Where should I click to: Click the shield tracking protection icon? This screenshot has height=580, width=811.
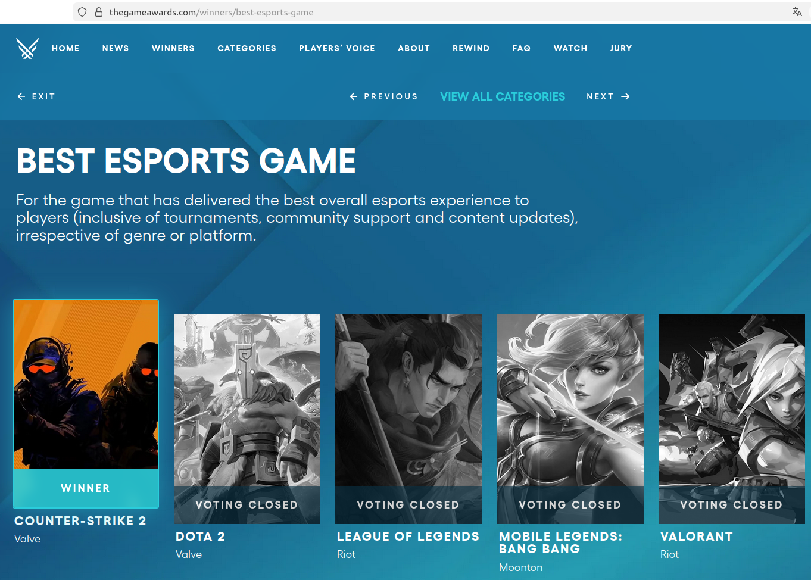click(x=83, y=12)
